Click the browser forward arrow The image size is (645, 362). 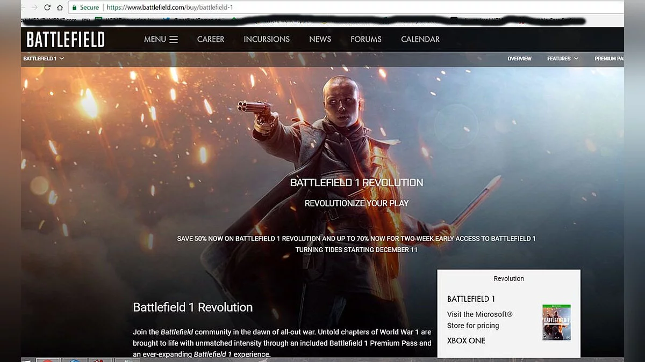point(34,8)
